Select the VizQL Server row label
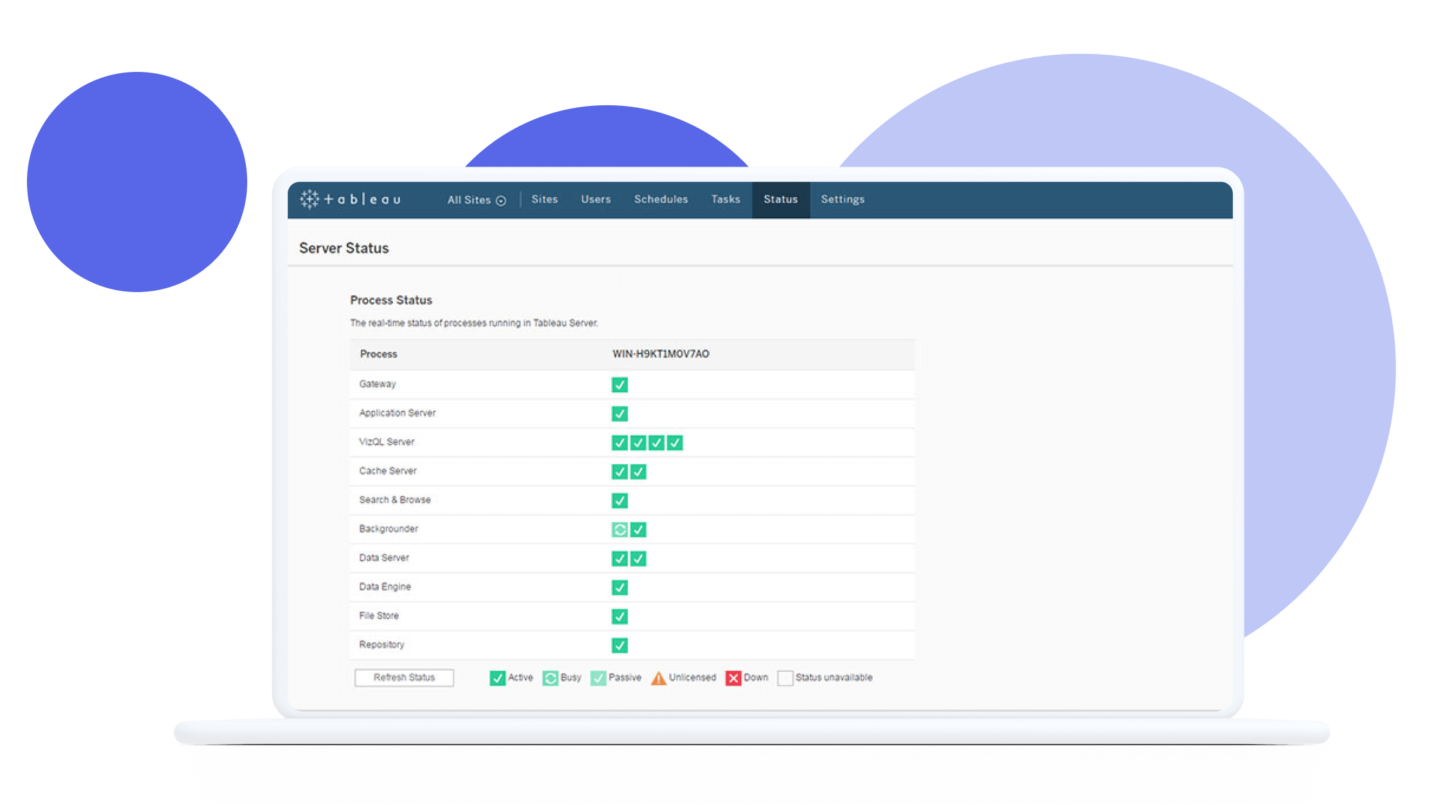 pos(387,442)
